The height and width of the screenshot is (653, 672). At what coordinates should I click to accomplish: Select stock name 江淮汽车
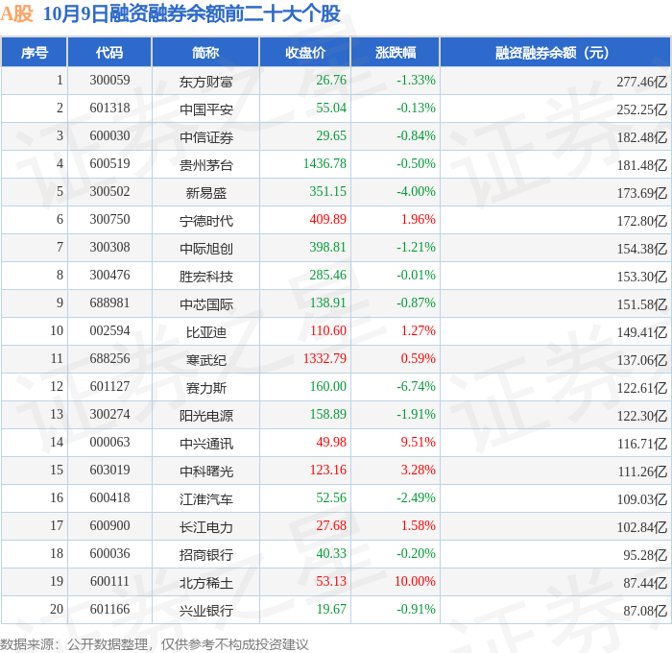(x=205, y=499)
